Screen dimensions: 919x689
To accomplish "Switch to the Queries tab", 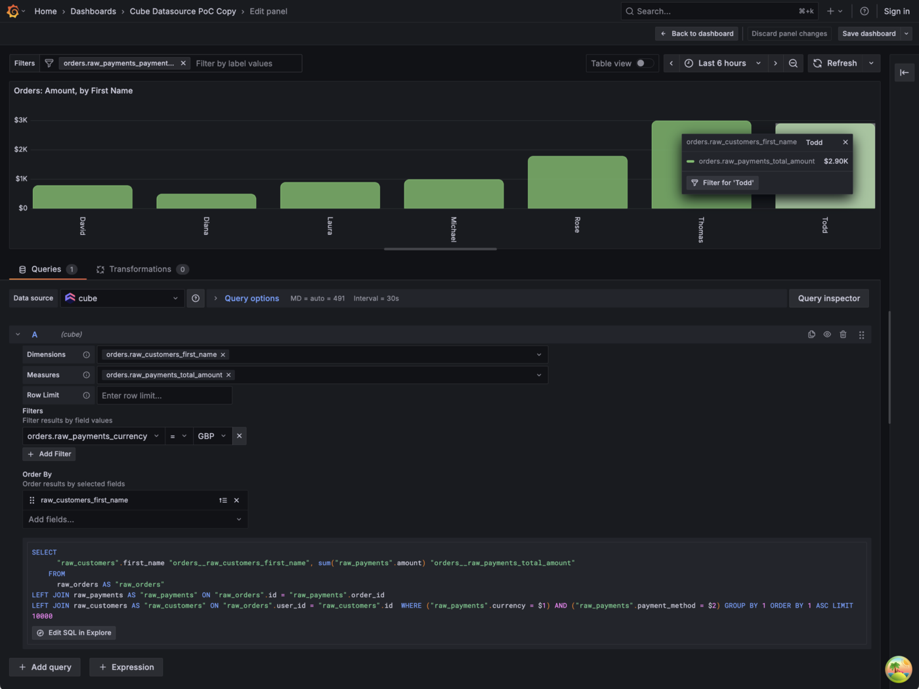I will [x=47, y=270].
